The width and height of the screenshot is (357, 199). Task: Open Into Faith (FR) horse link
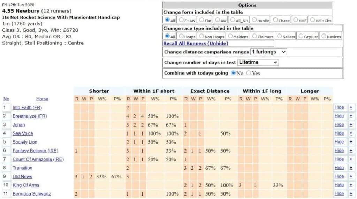[x=27, y=107]
